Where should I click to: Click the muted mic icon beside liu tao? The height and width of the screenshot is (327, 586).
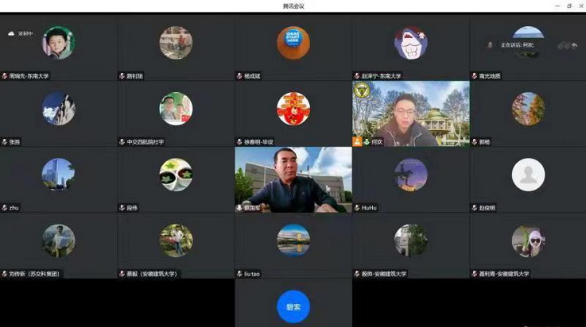coord(239,274)
